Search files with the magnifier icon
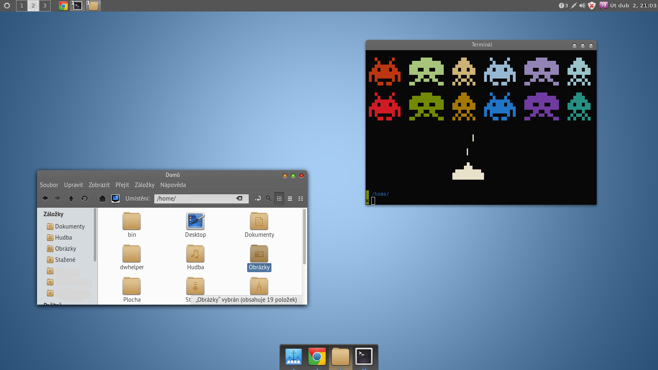This screenshot has width=658, height=370. coord(269,199)
